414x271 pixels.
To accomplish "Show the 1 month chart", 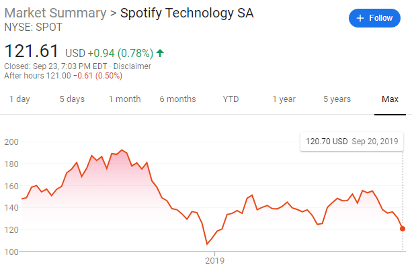I will [124, 99].
